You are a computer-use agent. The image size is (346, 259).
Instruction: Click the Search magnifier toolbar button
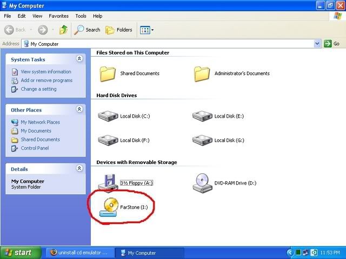[x=87, y=30]
